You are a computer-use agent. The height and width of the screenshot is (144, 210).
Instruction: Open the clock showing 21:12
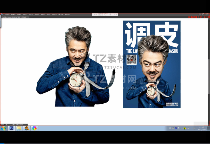202,128
